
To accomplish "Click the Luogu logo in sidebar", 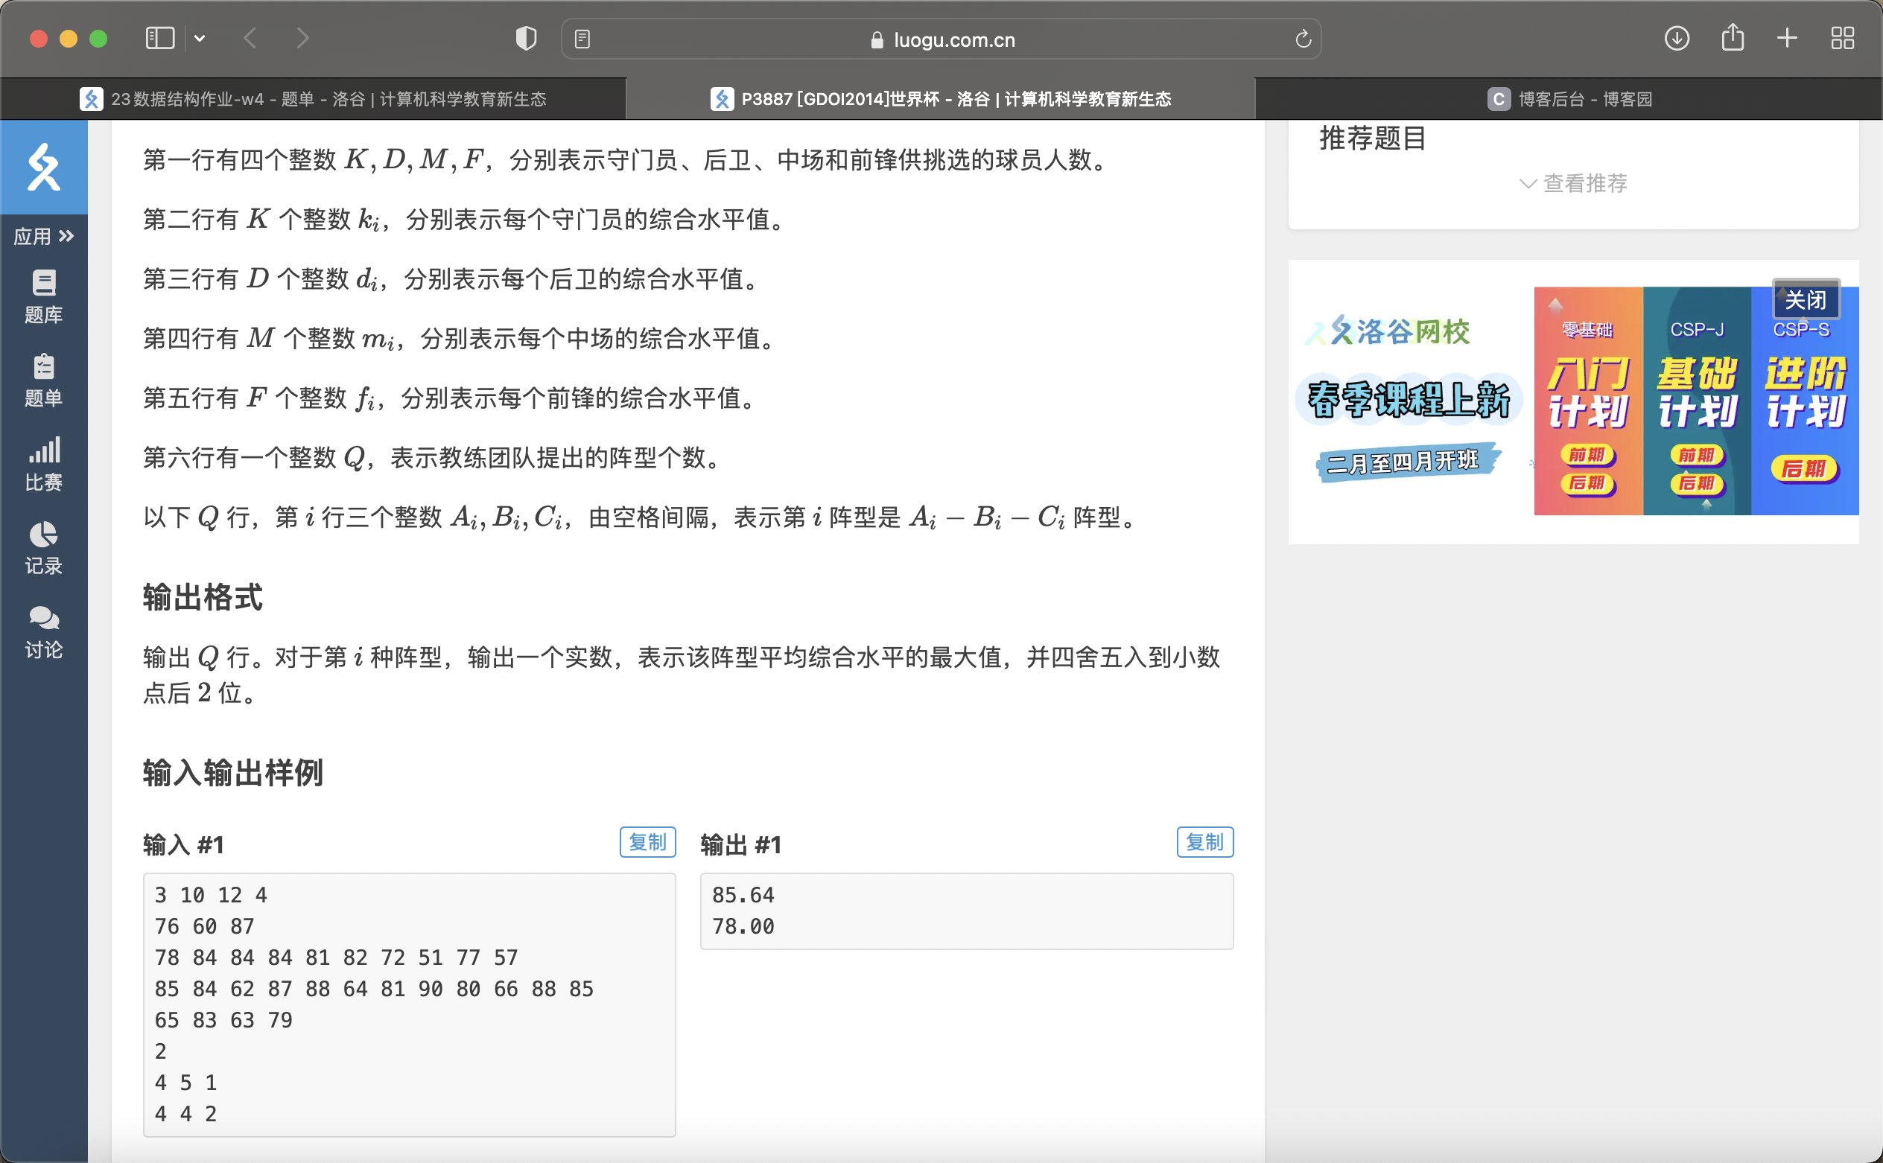I will point(44,167).
